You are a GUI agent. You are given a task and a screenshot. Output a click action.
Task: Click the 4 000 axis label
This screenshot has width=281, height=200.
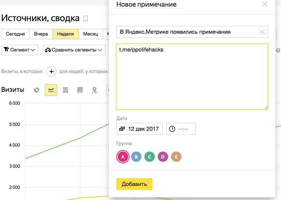click(x=15, y=145)
